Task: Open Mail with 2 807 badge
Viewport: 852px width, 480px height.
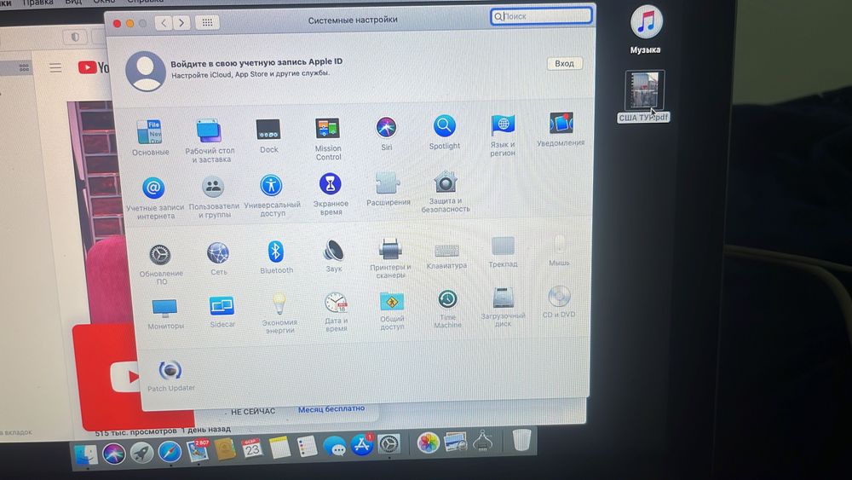Action: 198,451
